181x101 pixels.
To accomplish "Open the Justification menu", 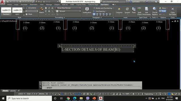I will [87, 11].
